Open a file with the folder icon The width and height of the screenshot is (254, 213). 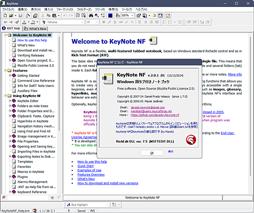(x=11, y=16)
